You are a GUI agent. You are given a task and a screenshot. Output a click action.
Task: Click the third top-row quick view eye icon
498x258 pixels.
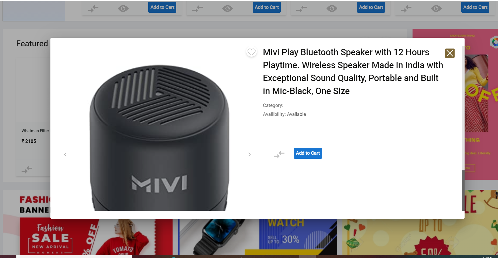[332, 9]
